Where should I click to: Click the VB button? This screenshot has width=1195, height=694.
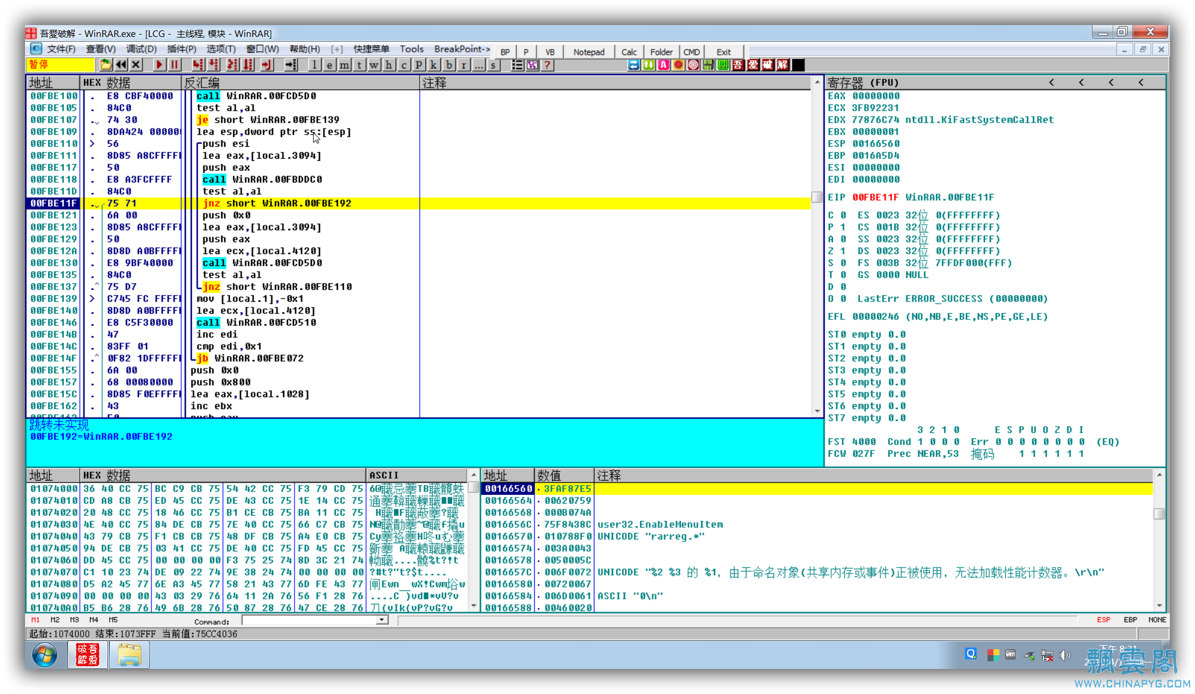coord(550,52)
